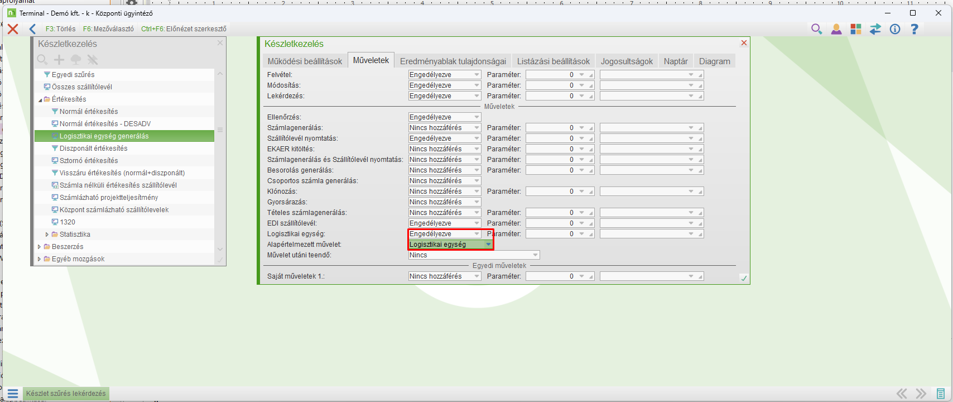Click the gray magnifier in left Készletkezelés panel

42,59
